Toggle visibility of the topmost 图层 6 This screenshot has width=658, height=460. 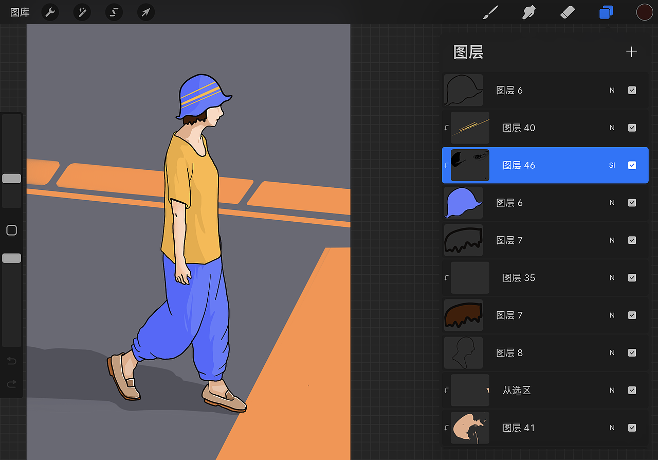pyautogui.click(x=632, y=90)
